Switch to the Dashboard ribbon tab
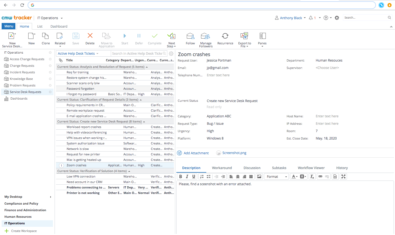The image size is (395, 235). [x=59, y=27]
